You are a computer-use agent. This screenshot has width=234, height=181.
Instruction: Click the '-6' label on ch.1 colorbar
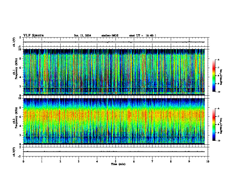[218, 59]
